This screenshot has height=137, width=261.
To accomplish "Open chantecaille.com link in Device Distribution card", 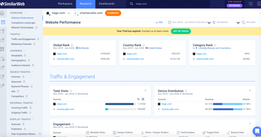I will click(x=170, y=109).
